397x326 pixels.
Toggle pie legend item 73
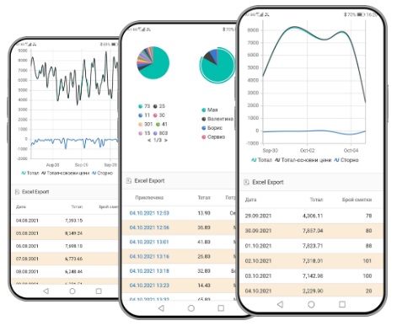(144, 106)
